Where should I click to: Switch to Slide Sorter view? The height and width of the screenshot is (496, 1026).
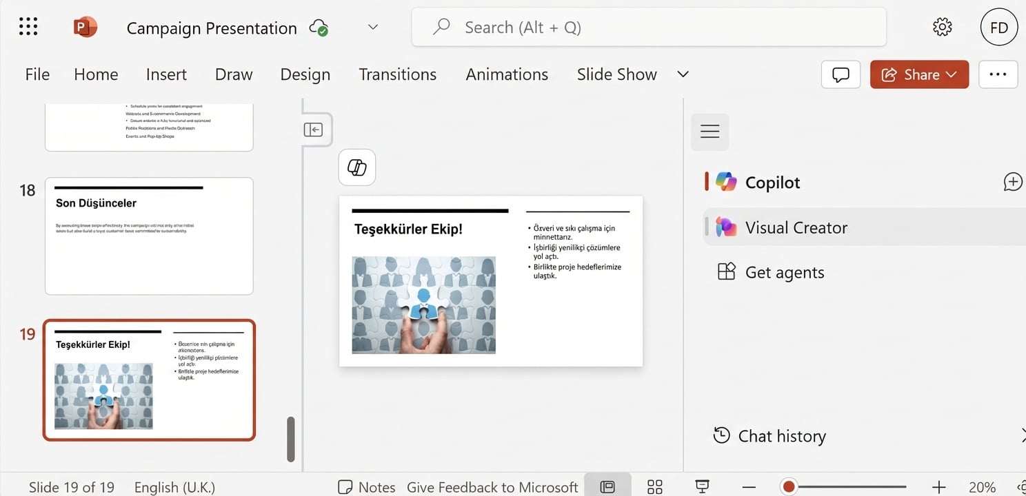coord(654,486)
